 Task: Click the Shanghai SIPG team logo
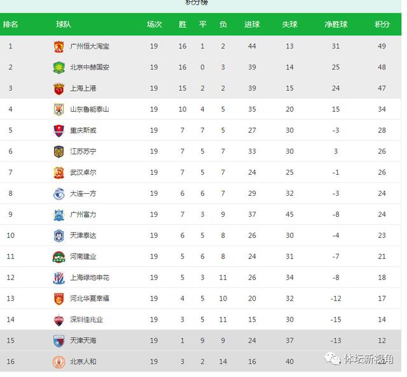[59, 88]
